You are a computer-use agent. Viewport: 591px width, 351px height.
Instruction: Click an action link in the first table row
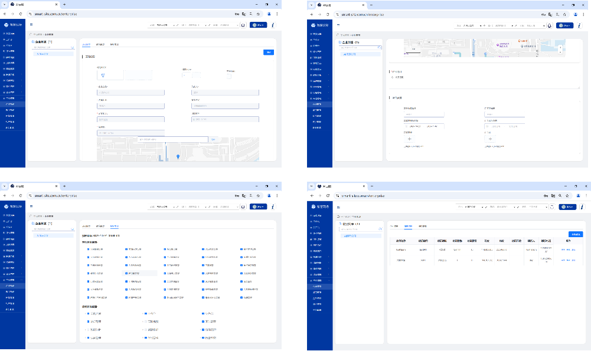coord(564,250)
